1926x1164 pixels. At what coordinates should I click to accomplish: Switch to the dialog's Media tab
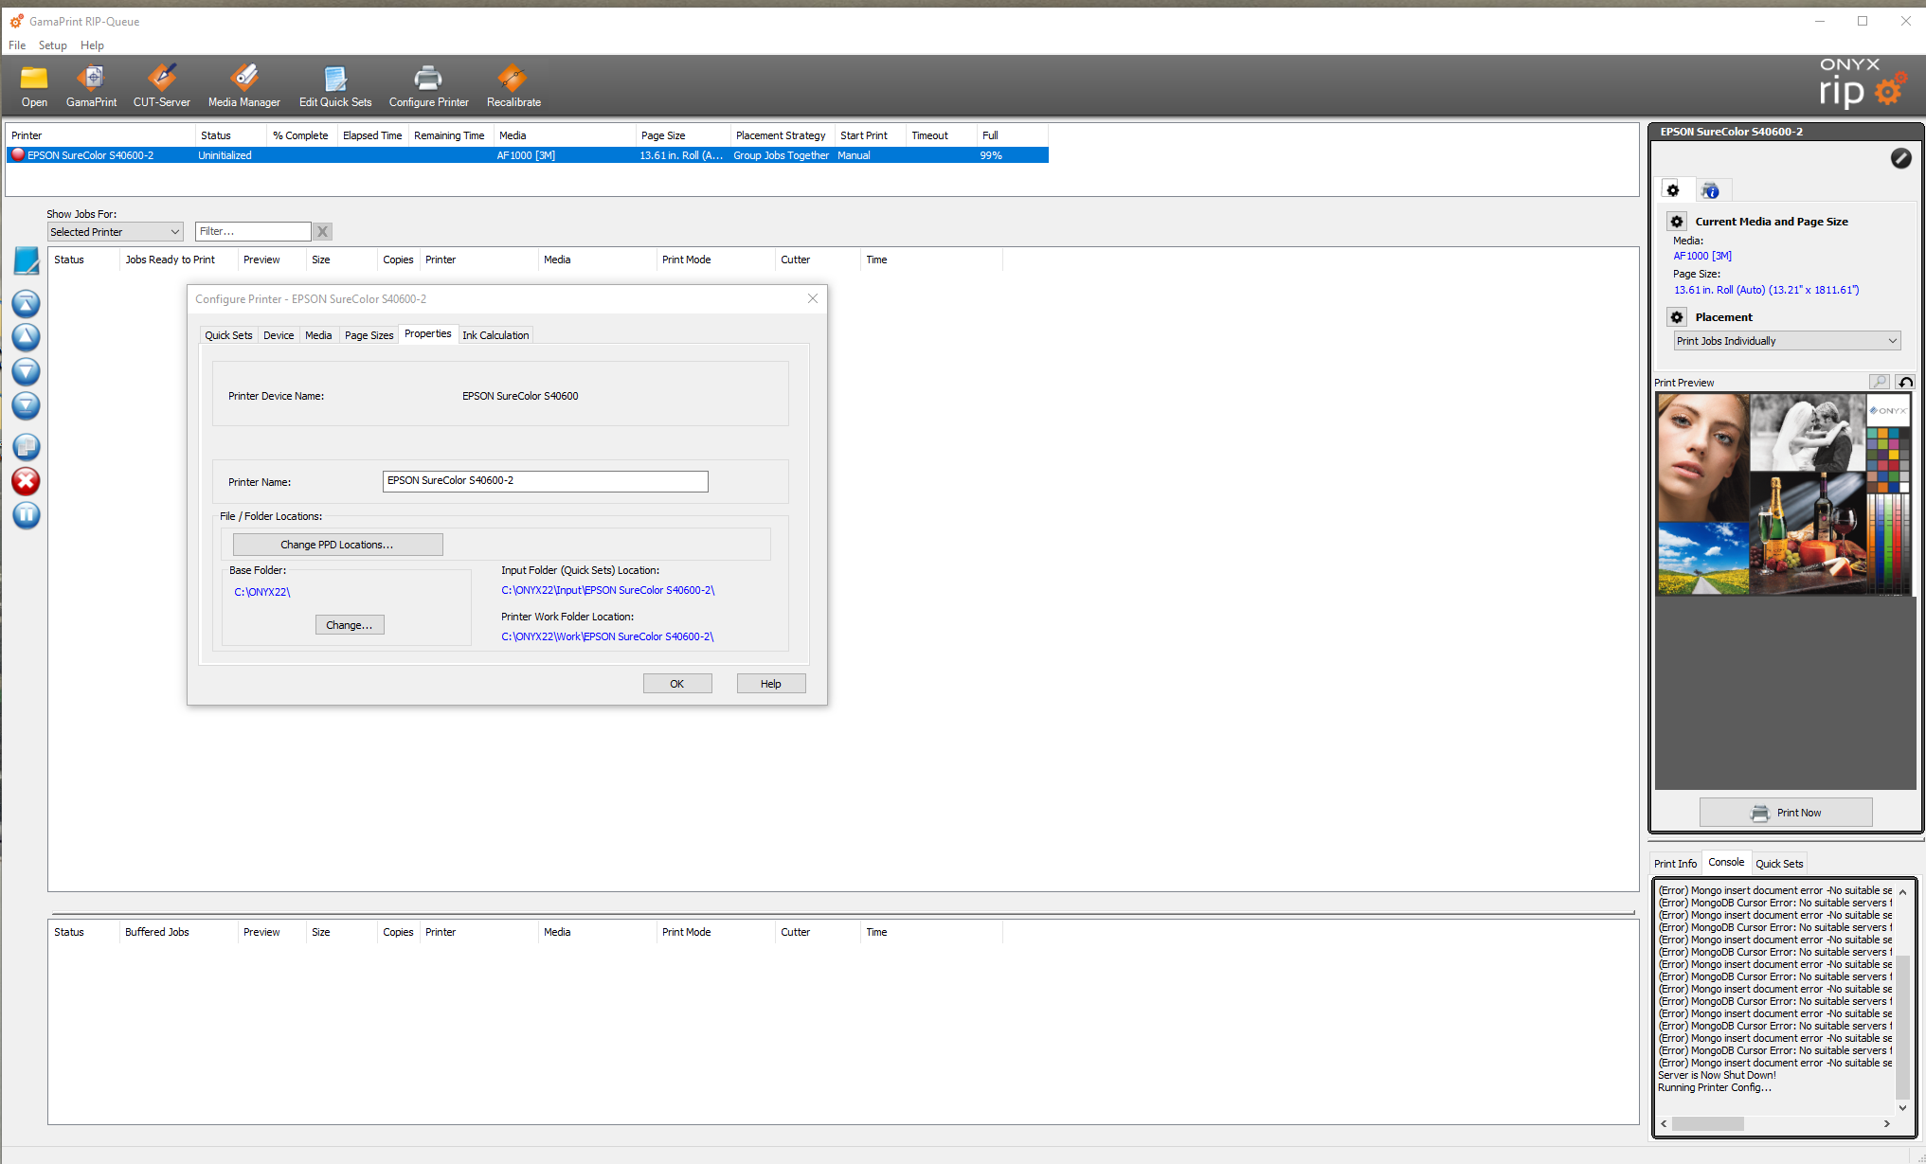(318, 335)
